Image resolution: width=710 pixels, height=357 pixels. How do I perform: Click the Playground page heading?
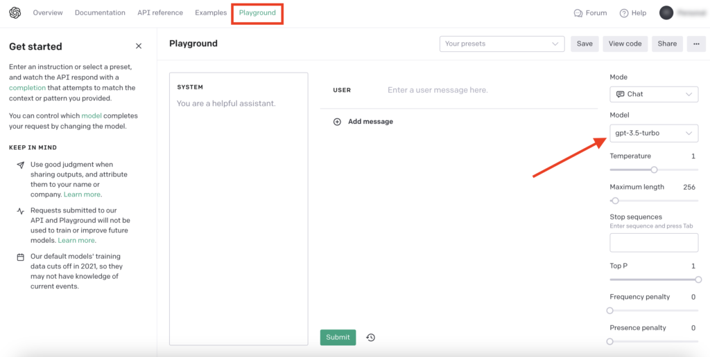pyautogui.click(x=193, y=44)
